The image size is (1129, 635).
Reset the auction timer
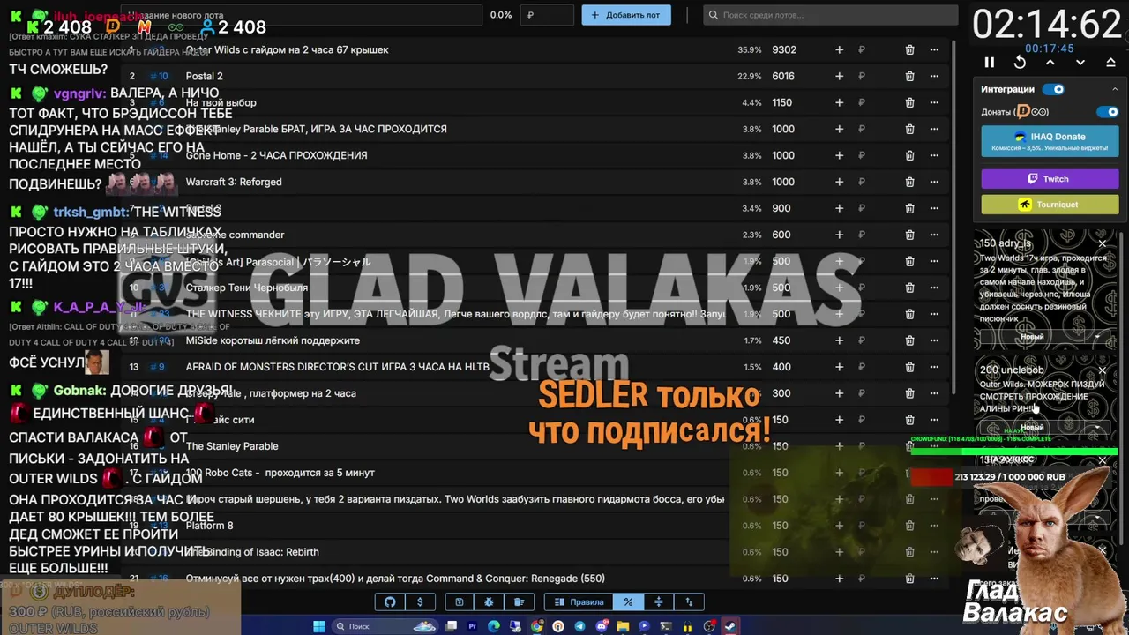coord(1020,63)
